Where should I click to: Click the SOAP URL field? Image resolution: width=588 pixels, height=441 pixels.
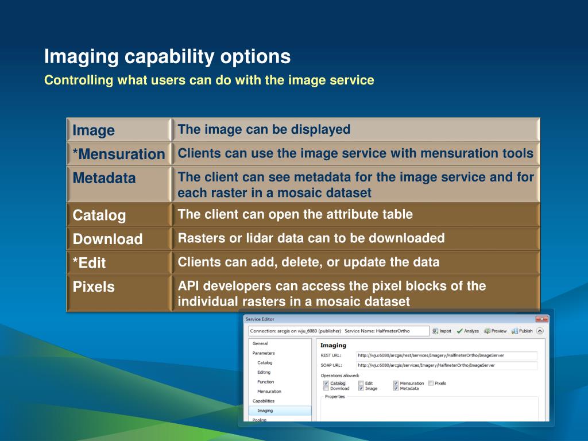coord(447,365)
